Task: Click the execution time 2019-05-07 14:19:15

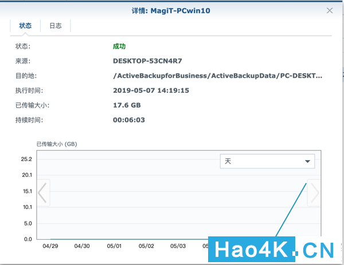Action: point(151,90)
